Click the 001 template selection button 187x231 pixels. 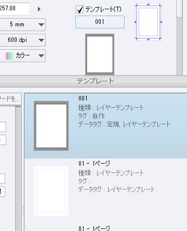(100, 22)
